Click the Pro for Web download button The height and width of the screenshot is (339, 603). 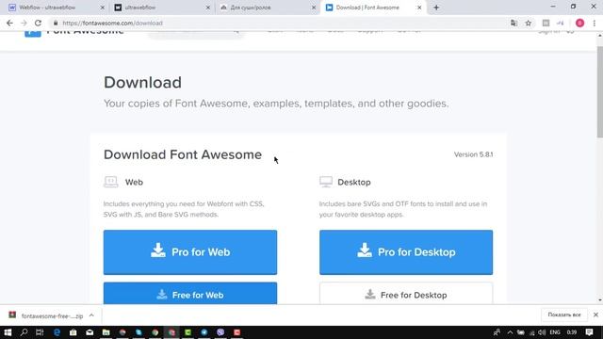[190, 252]
